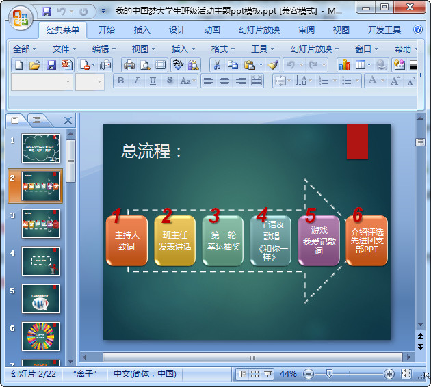The height and width of the screenshot is (387, 431).
Task: Click the spelling check icon
Action: (178, 65)
